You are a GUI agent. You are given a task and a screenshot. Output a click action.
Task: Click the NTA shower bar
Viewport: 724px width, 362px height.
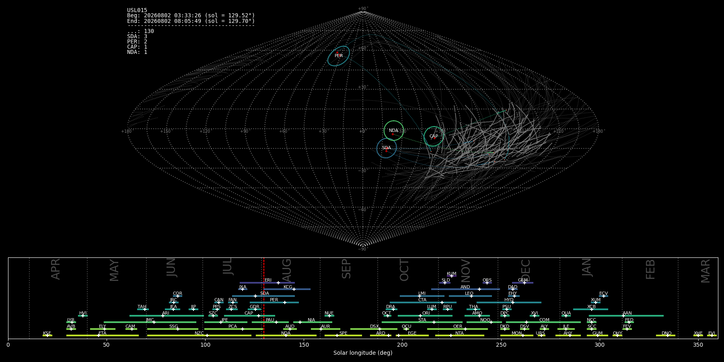click(460, 335)
